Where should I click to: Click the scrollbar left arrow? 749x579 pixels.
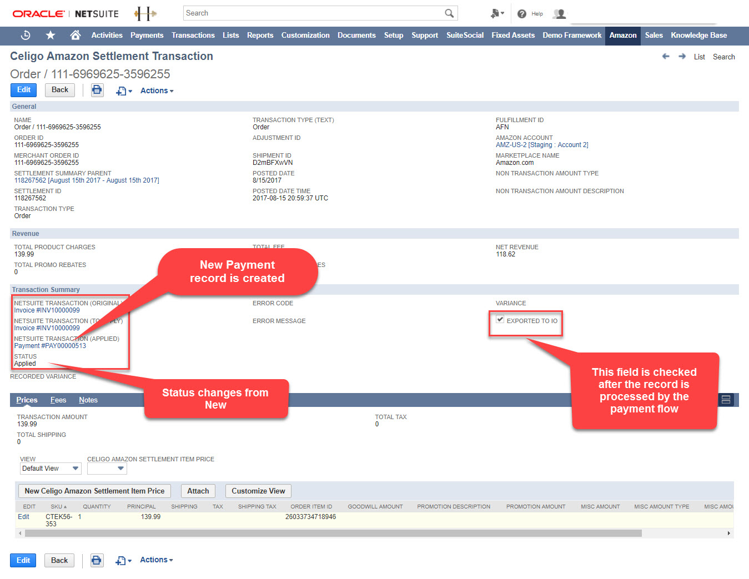(21, 533)
